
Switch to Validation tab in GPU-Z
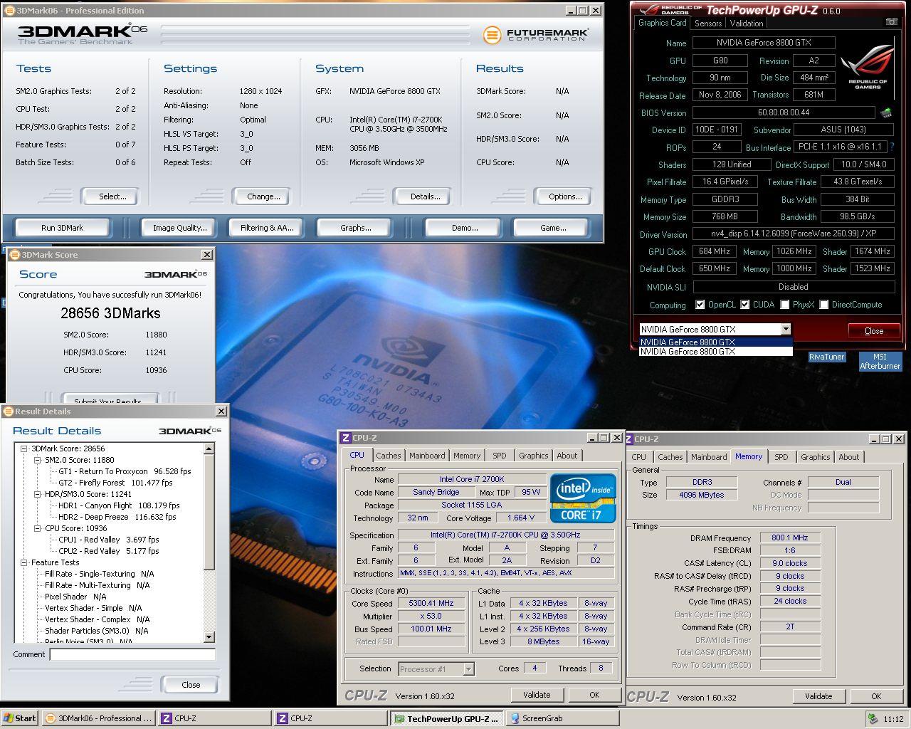tap(747, 23)
